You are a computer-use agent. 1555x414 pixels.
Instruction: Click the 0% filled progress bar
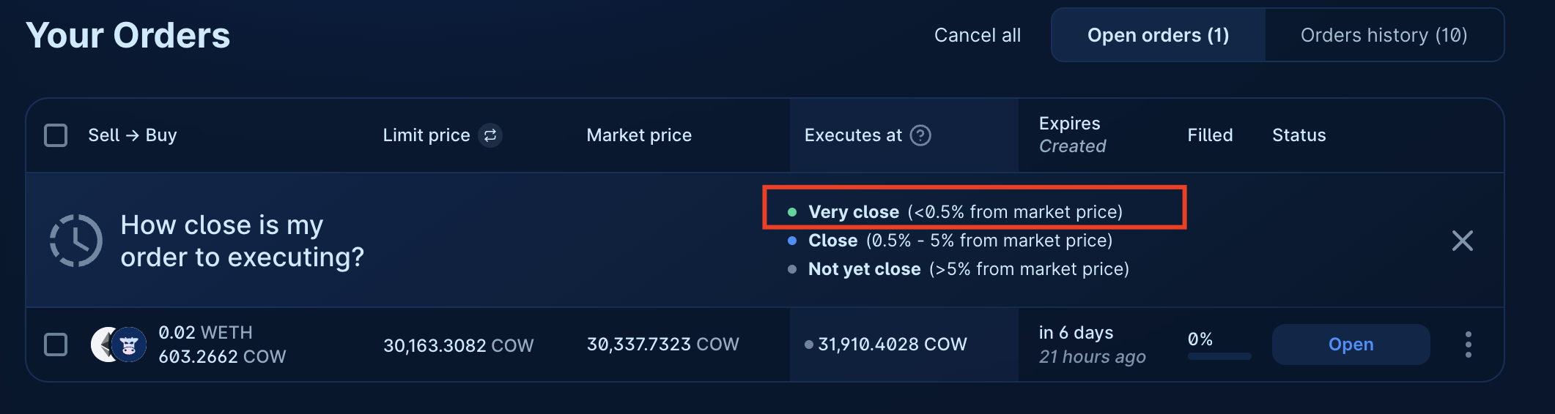(x=1219, y=356)
